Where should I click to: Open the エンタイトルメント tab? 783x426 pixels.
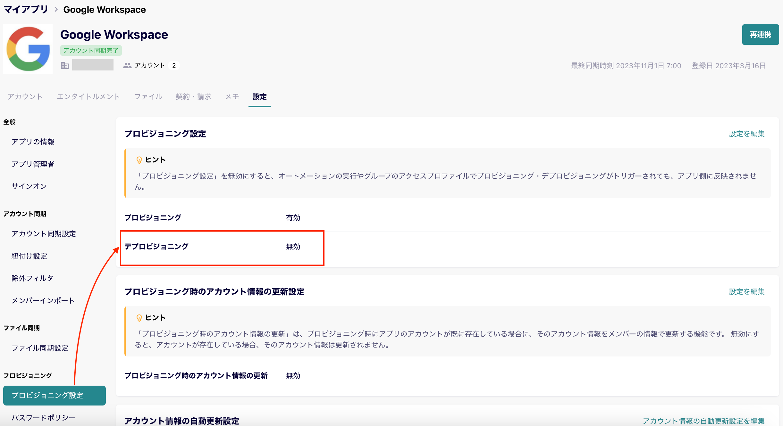88,96
